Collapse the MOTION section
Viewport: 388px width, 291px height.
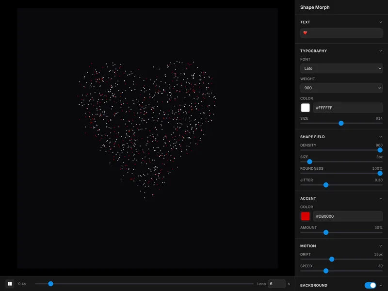381,246
